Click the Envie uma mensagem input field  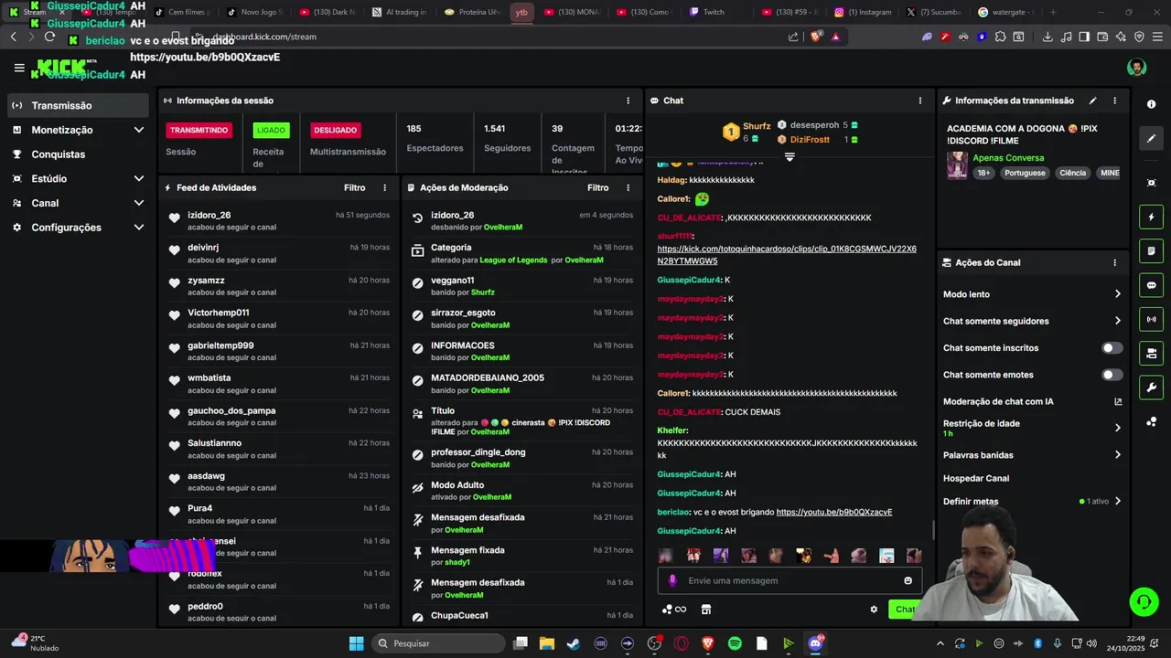790,580
